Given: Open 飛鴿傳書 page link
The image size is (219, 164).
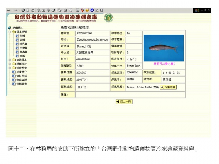Looking at the screenshot, I should 22,84.
